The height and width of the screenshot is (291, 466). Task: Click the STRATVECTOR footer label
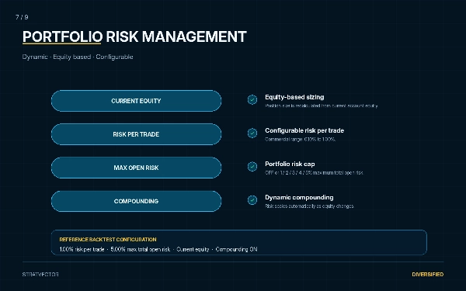point(40,275)
